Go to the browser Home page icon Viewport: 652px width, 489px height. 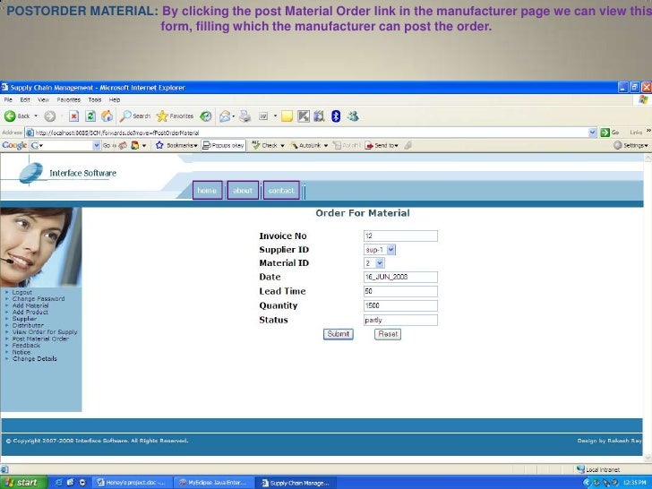pyautogui.click(x=107, y=116)
